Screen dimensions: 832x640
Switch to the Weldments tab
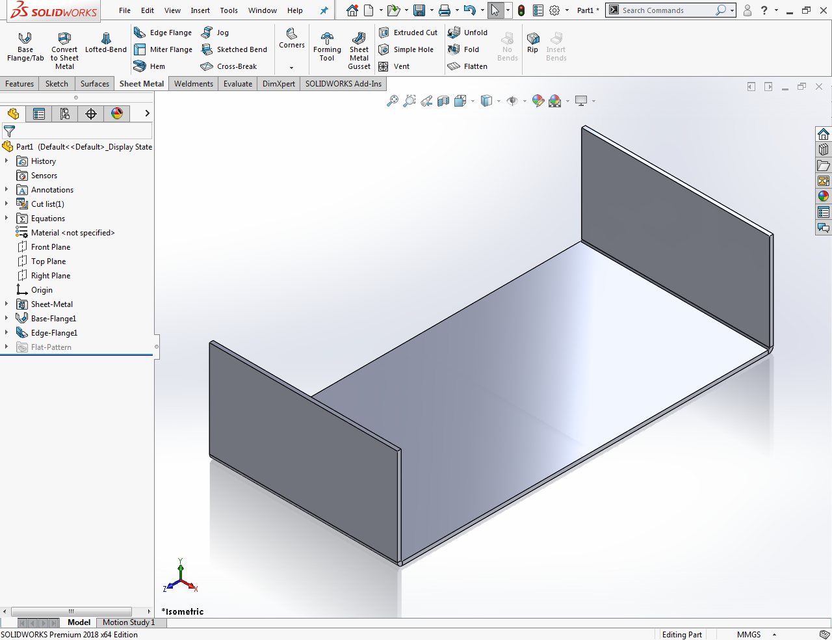pos(192,83)
